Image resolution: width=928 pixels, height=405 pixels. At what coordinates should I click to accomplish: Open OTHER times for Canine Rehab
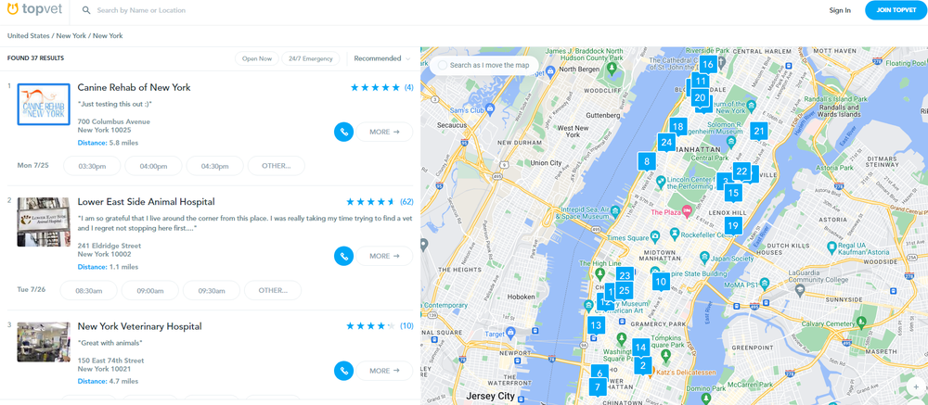click(277, 166)
